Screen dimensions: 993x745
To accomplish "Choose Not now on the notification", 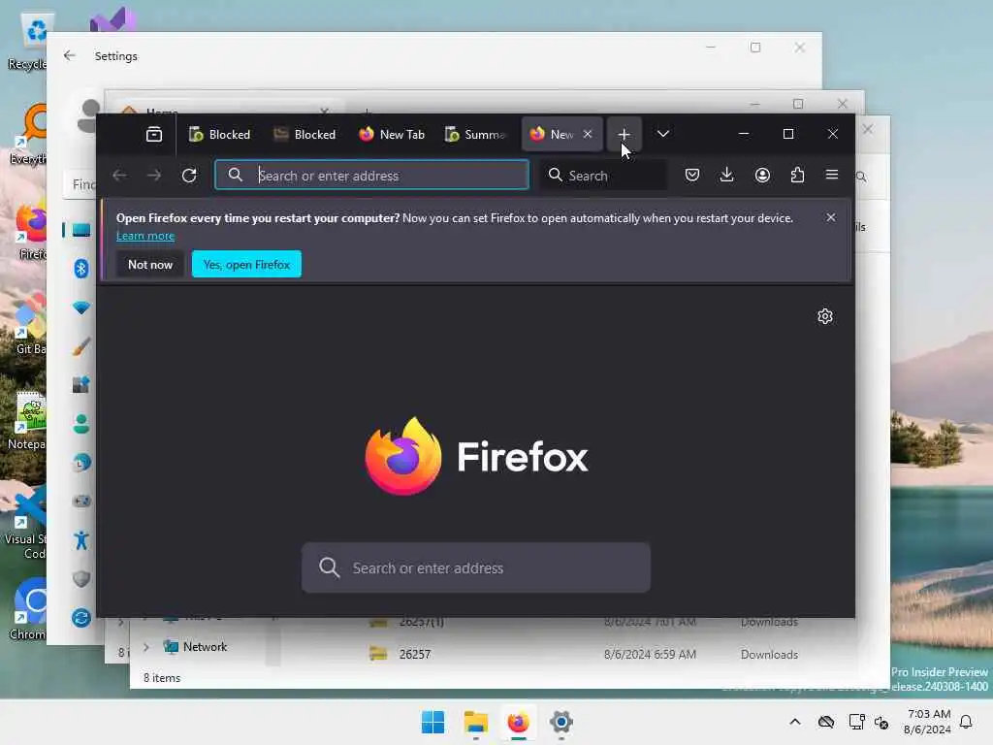I will pyautogui.click(x=150, y=264).
